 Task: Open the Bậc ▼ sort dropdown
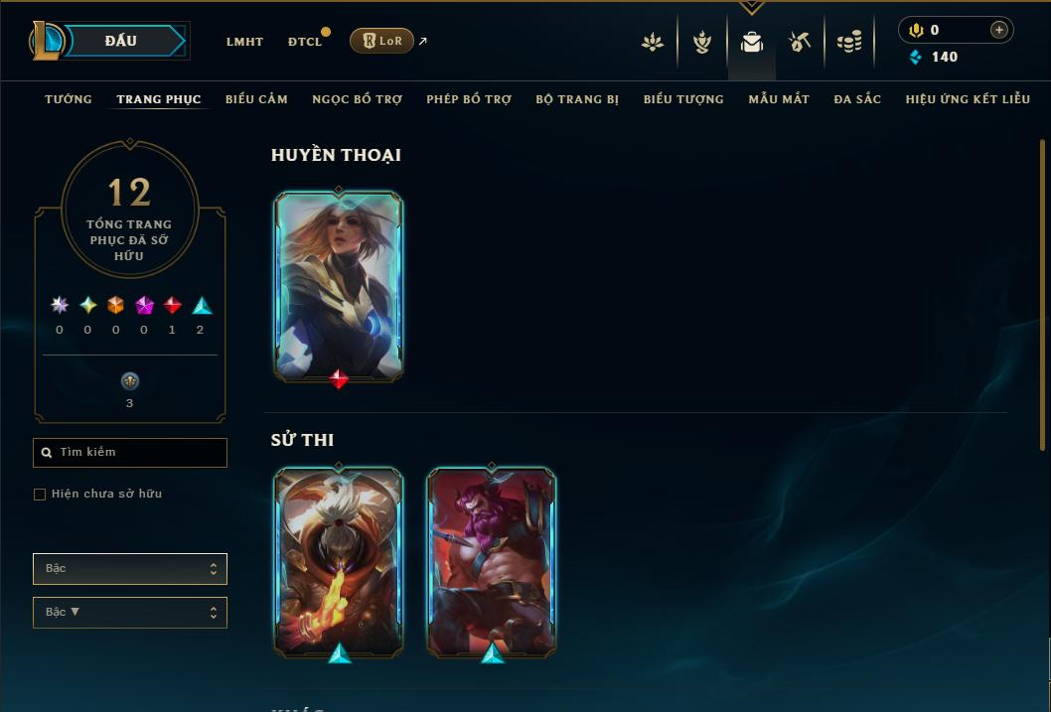130,612
